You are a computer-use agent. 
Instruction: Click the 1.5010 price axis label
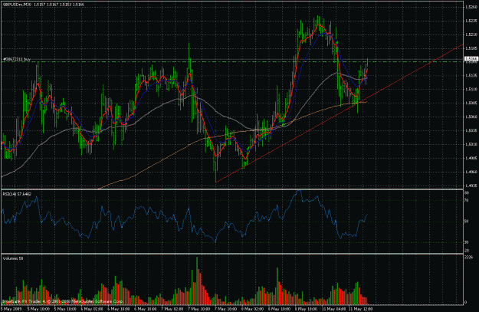471,144
